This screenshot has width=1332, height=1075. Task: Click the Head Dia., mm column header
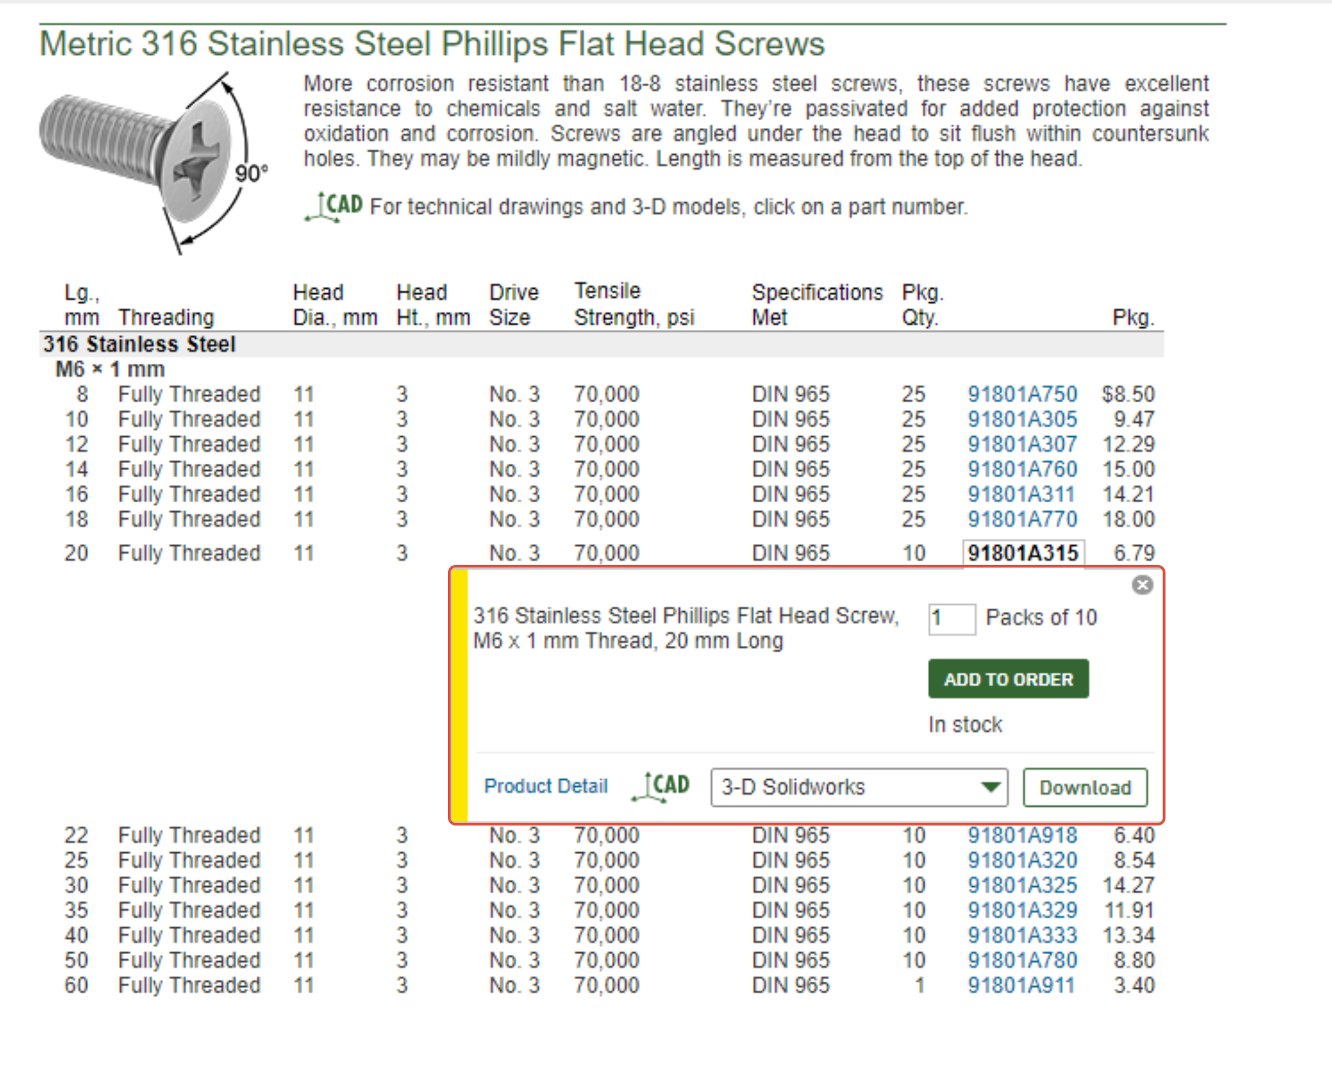[335, 304]
